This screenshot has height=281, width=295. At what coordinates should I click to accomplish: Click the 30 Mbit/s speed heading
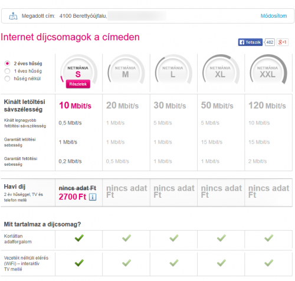pyautogui.click(x=170, y=106)
